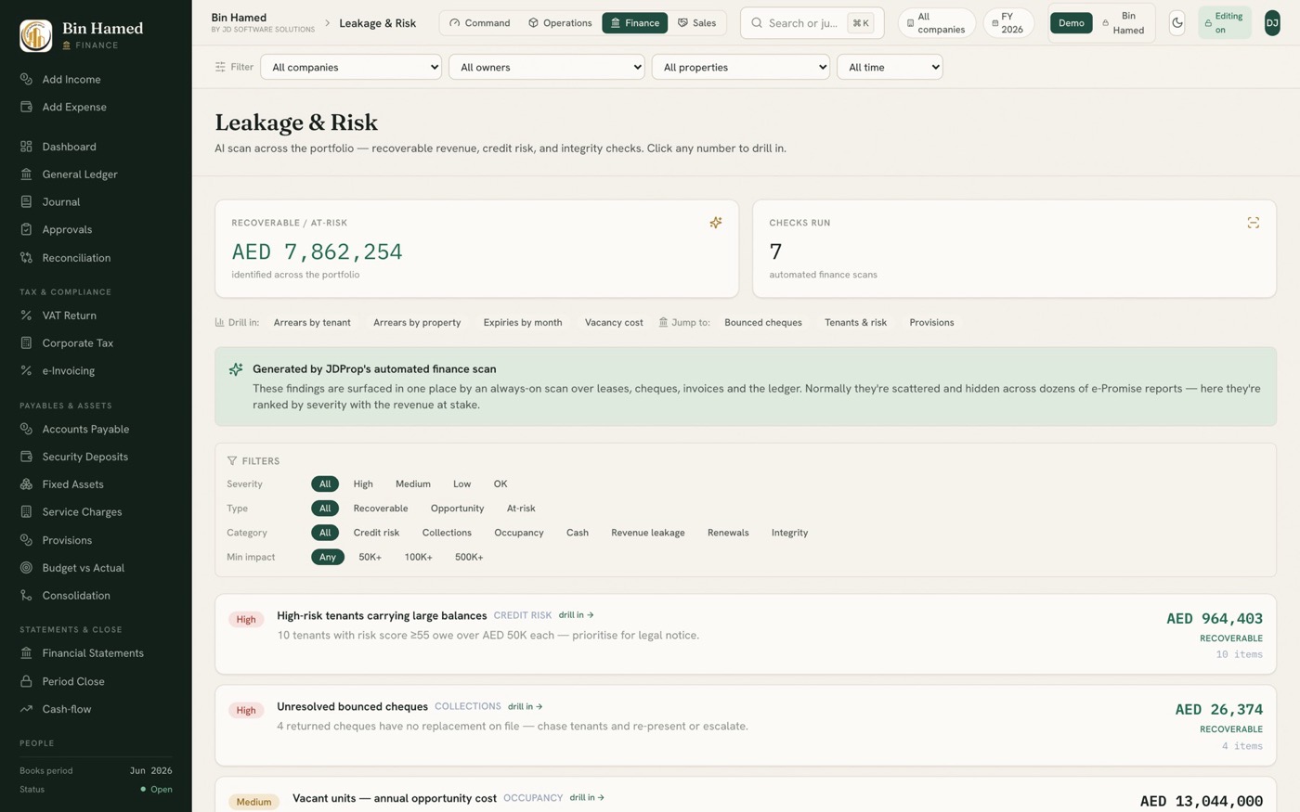Viewport: 1300px width, 812px height.
Task: Click the sparkle icon on Recoverable card
Action: pyautogui.click(x=716, y=223)
